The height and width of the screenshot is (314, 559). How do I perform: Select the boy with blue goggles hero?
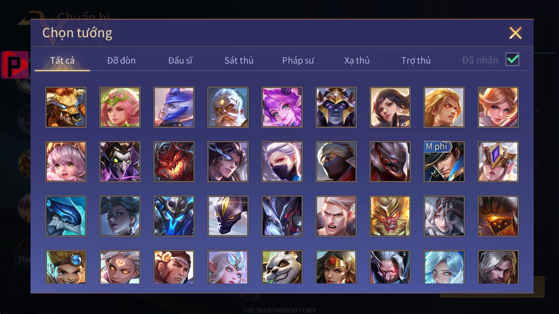(66, 267)
